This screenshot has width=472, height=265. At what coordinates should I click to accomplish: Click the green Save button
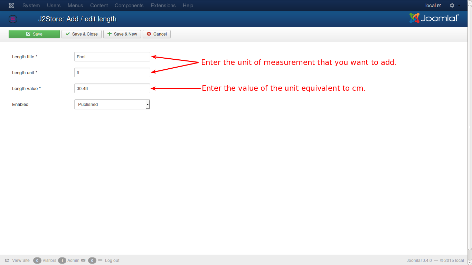click(x=34, y=34)
